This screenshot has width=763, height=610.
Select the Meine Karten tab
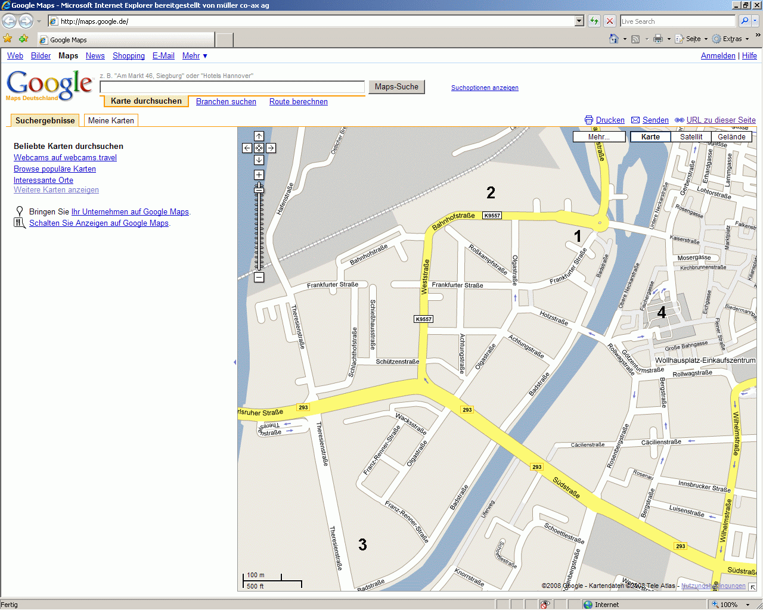coord(111,120)
